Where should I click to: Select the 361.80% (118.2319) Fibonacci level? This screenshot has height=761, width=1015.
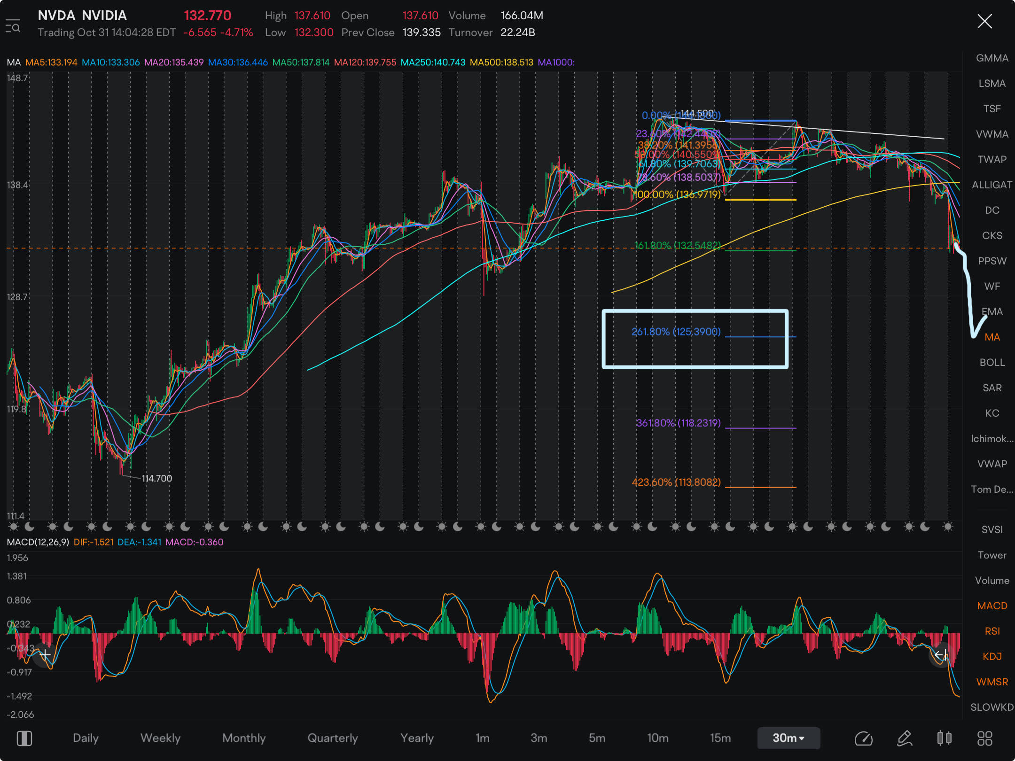[x=678, y=423]
